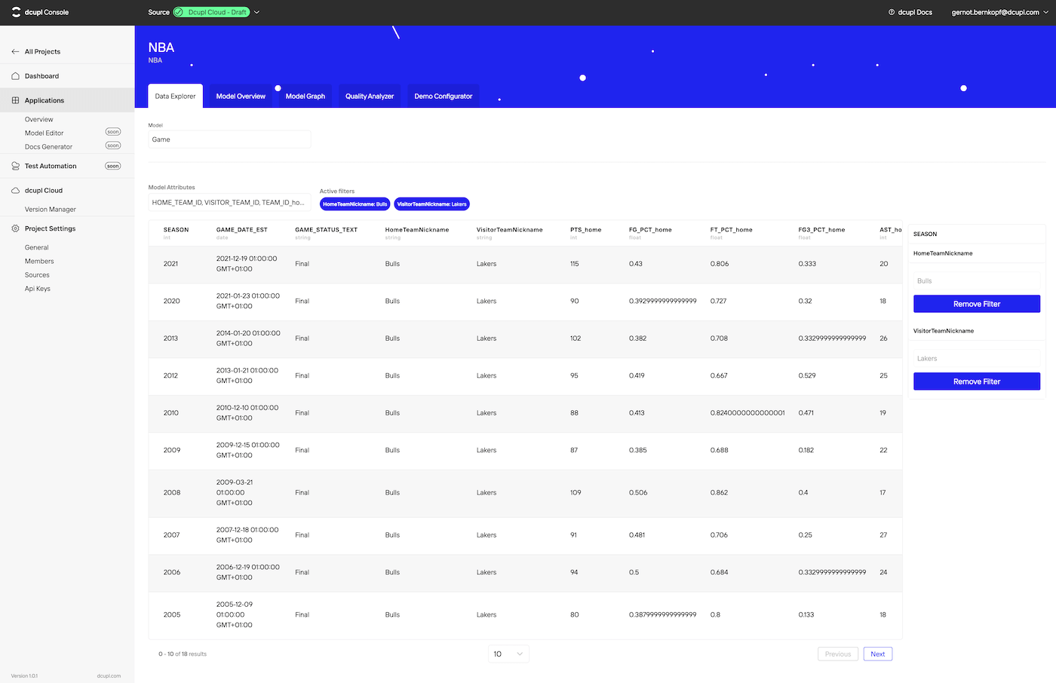
Task: Click the 0 - 10 of 18 results text
Action: (x=183, y=654)
